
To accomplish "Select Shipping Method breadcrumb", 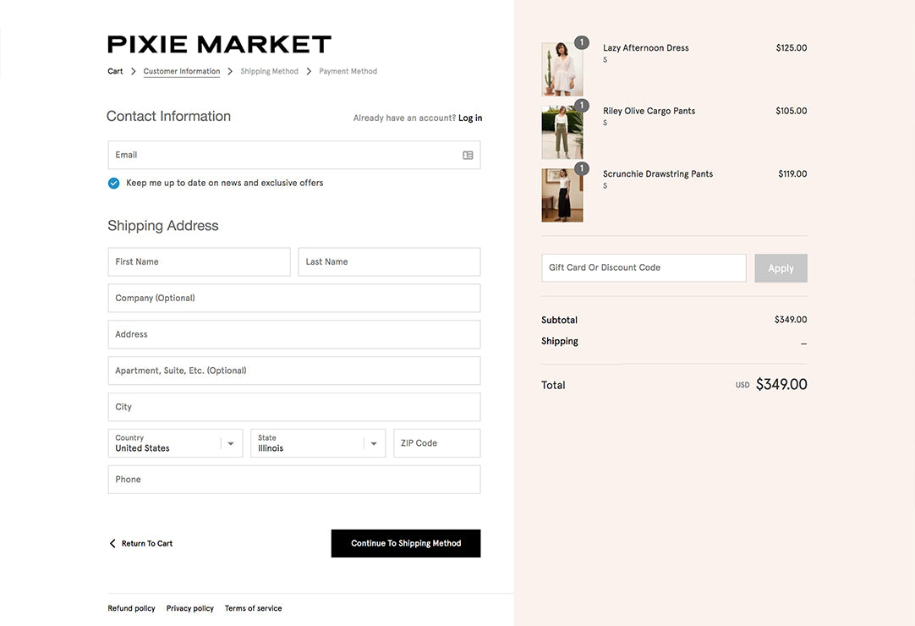I will tap(269, 71).
